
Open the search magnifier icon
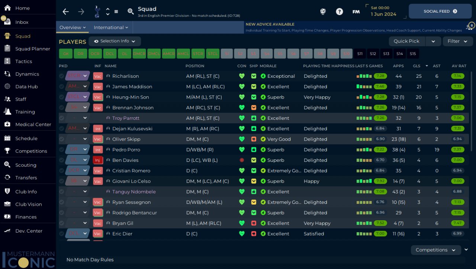[x=131, y=12]
